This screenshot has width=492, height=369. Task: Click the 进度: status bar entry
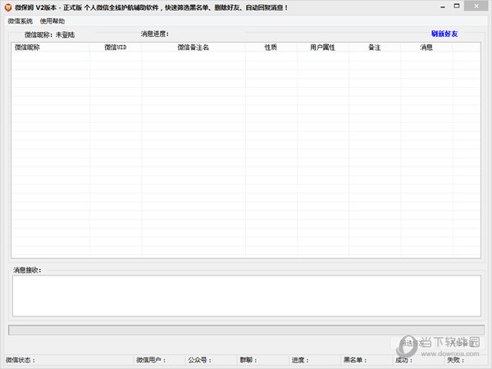[x=301, y=360]
